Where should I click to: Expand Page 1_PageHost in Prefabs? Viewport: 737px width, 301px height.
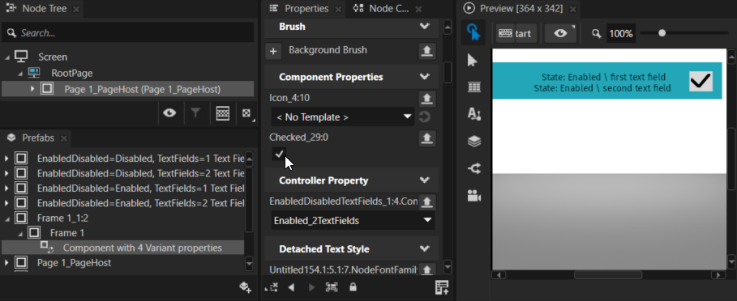(x=7, y=262)
